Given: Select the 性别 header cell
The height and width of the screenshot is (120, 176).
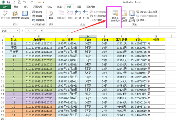Looking at the screenshot, I should point(156,39).
